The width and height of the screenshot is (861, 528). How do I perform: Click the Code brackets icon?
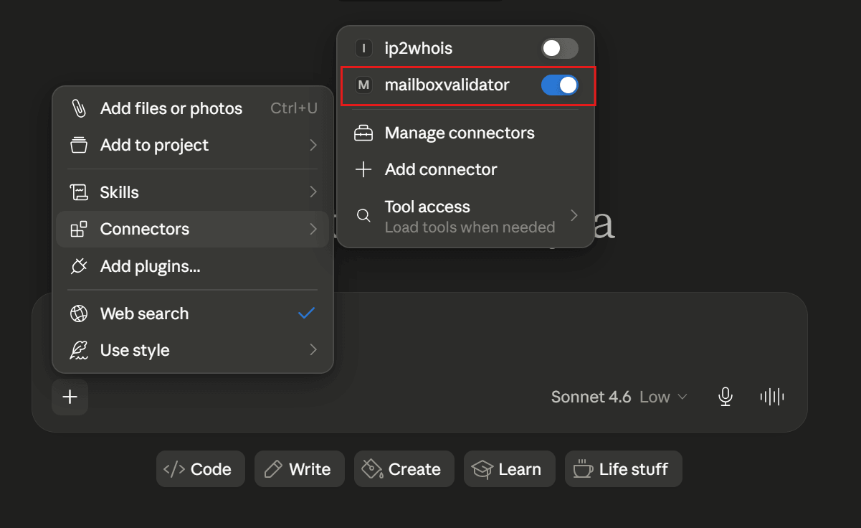pyautogui.click(x=174, y=469)
